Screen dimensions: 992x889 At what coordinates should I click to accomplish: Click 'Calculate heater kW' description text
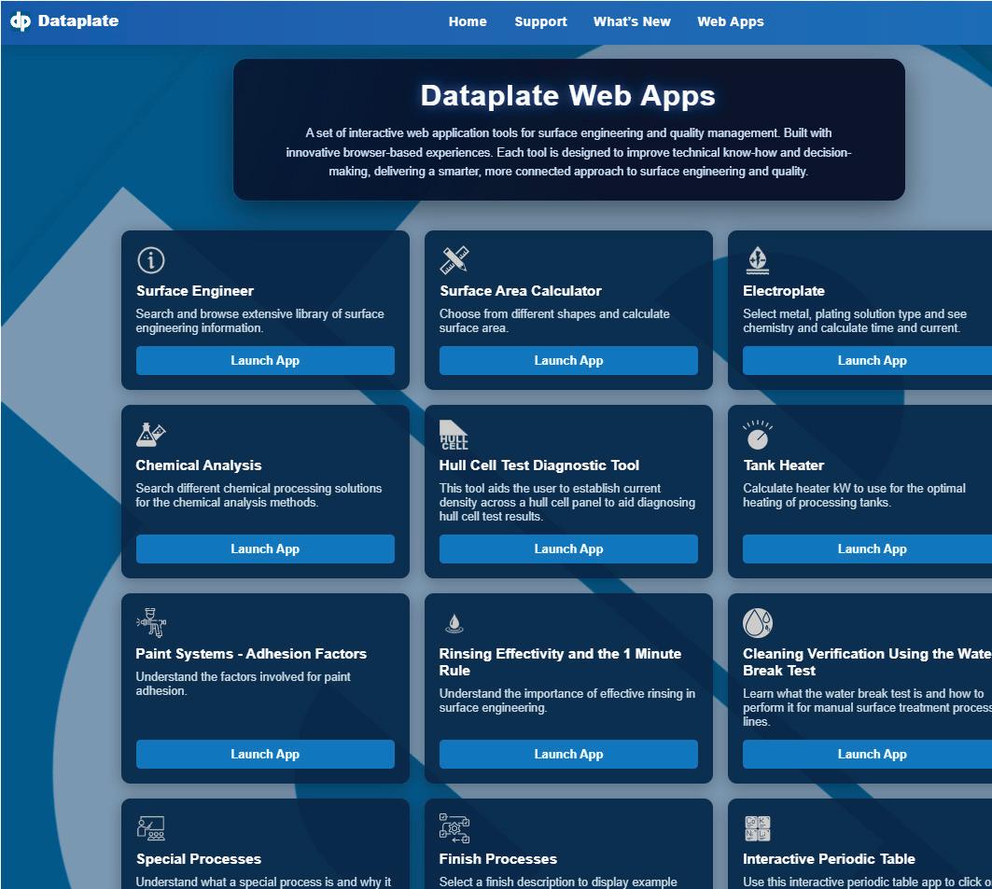click(854, 495)
